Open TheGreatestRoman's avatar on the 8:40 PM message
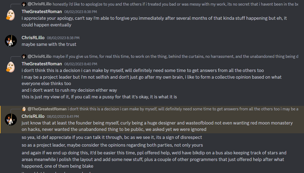304x173 pixels. tap(11, 67)
